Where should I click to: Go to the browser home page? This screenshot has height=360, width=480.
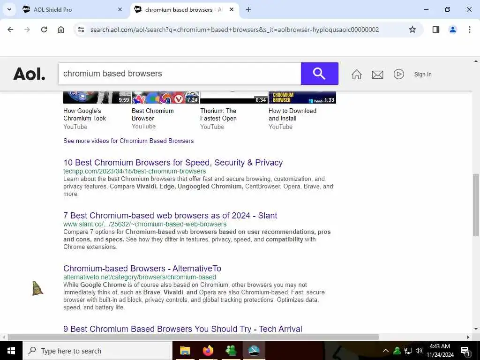click(61, 30)
